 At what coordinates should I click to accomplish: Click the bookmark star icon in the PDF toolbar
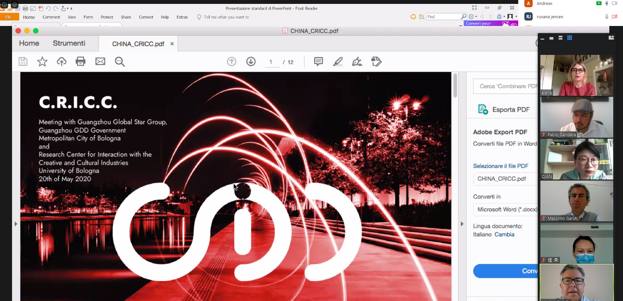point(42,62)
